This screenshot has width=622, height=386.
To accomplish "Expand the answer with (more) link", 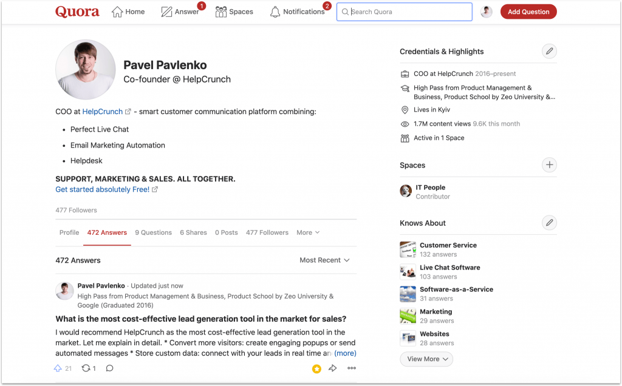I will (345, 353).
